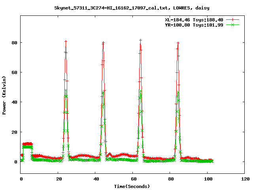Viewport: 253px width, 190px height.
Task: Click the red peak top near 64 seconds
Action: (x=141, y=40)
